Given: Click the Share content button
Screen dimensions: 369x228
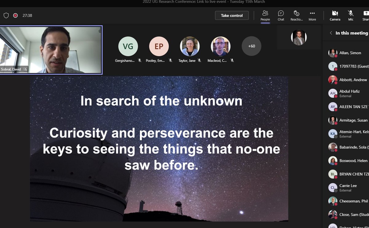Looking at the screenshot, I should [x=365, y=15].
